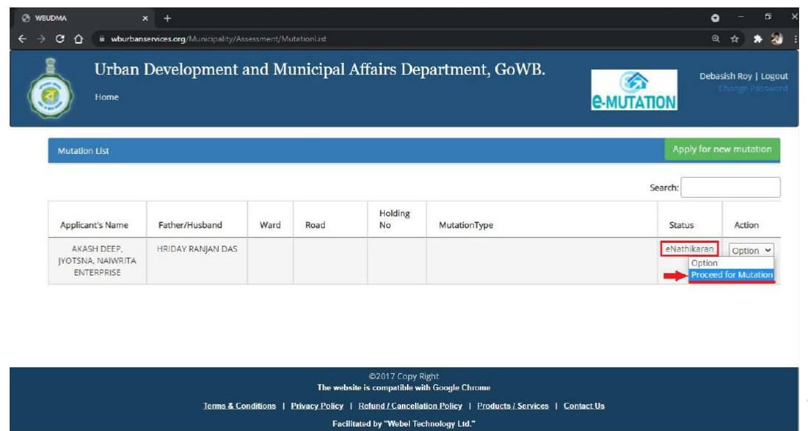Click the Logout link
This screenshot has height=431, width=808.
[774, 76]
